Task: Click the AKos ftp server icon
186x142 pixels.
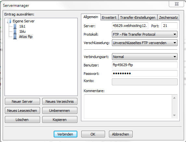Action: pyautogui.click(x=15, y=37)
